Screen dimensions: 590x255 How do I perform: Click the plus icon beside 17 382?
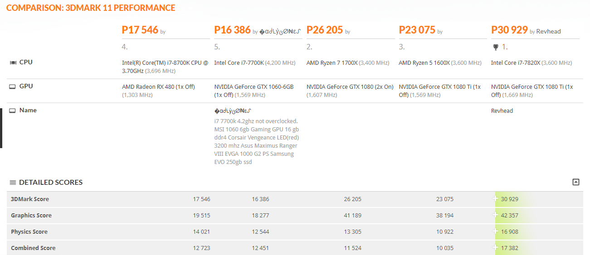496,248
